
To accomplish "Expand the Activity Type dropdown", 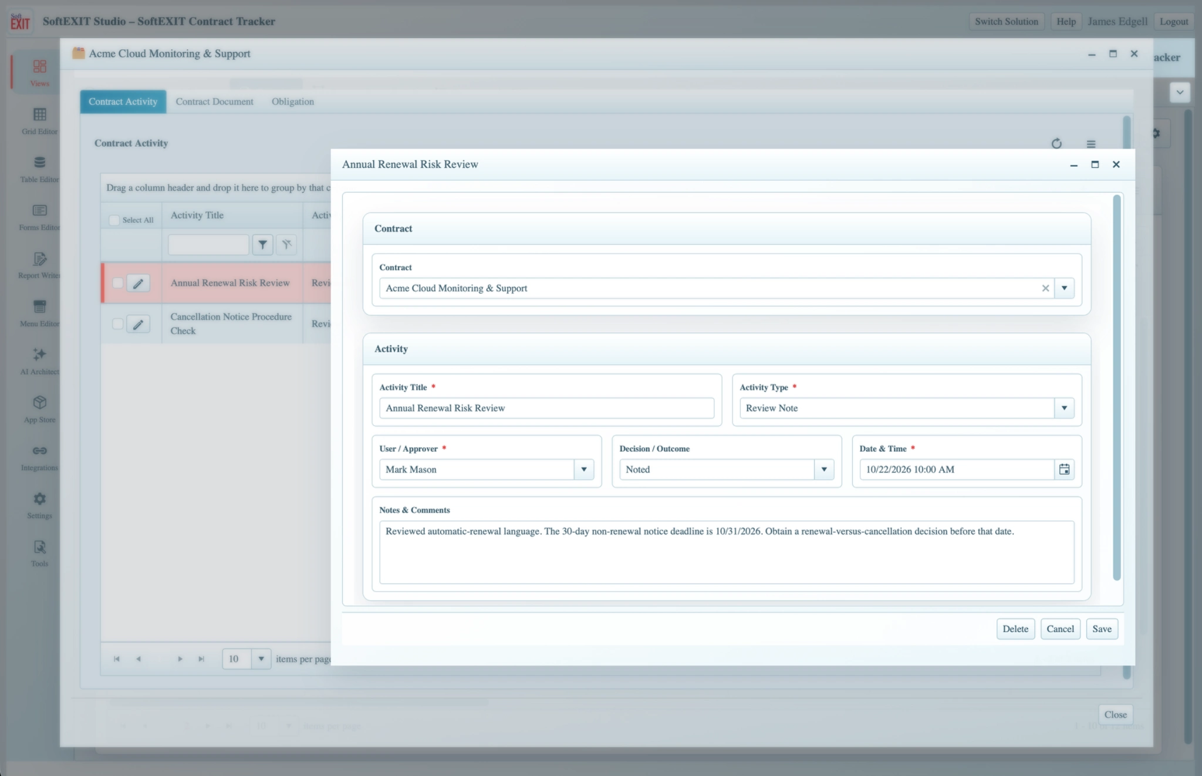I will tap(1064, 408).
